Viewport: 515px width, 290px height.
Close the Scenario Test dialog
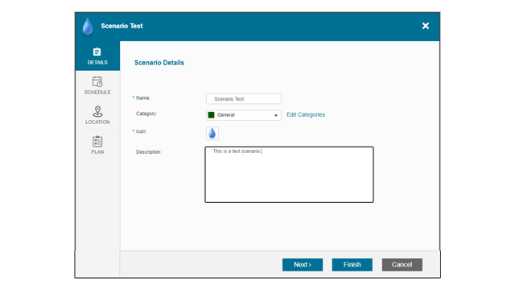[426, 26]
